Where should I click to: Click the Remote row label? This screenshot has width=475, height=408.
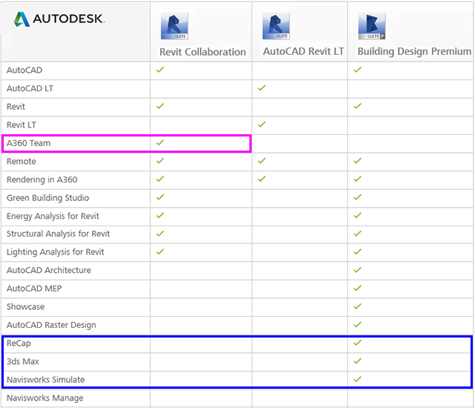pyautogui.click(x=22, y=161)
